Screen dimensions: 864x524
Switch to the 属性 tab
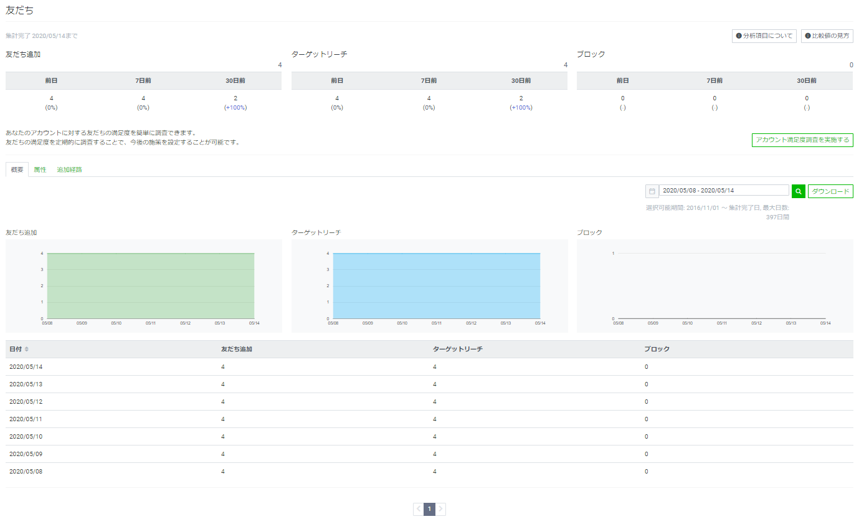(x=40, y=169)
